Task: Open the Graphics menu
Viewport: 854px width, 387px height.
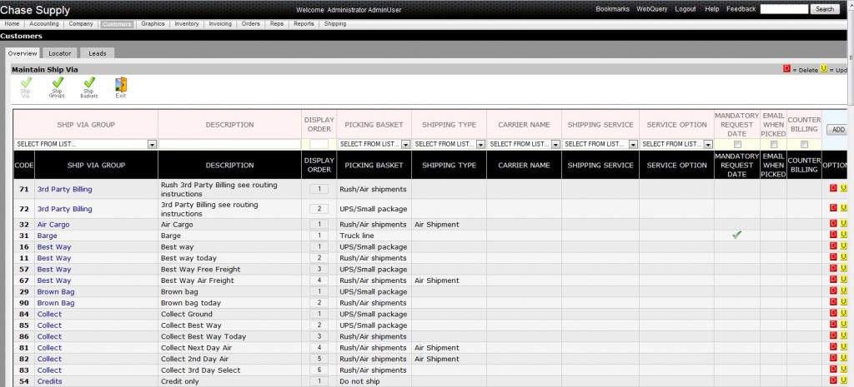Action: tap(153, 24)
